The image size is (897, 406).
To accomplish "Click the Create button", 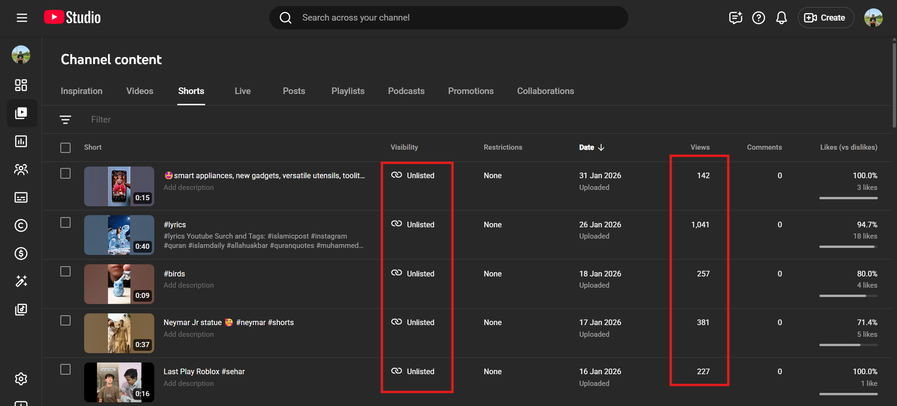I will [825, 18].
